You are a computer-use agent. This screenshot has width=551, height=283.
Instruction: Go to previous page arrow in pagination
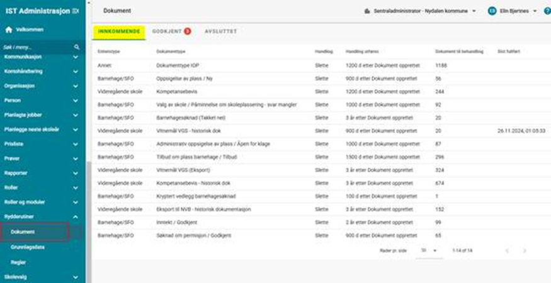click(507, 250)
